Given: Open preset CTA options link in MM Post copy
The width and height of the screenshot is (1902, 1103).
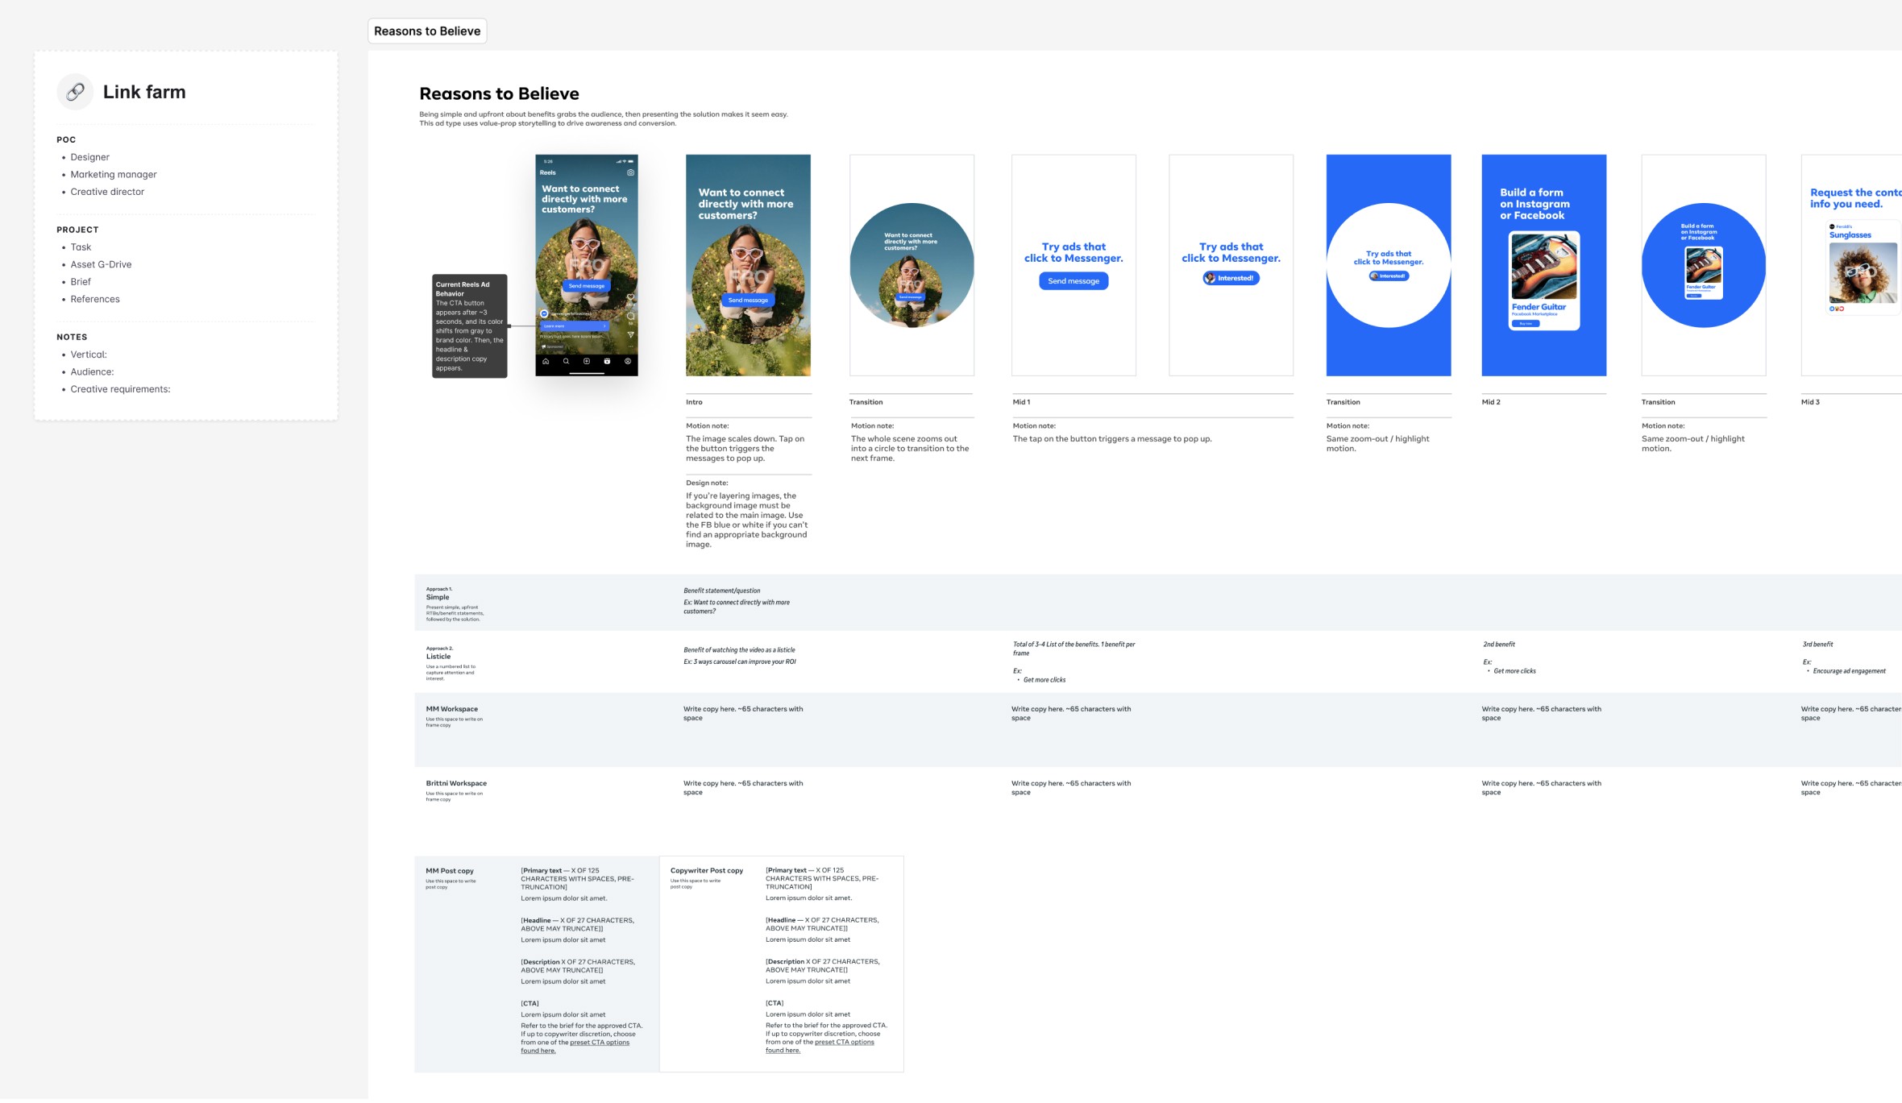Looking at the screenshot, I should coord(599,1043).
